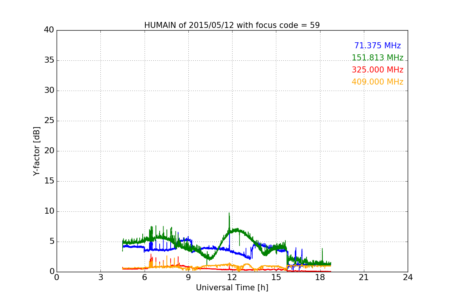The width and height of the screenshot is (453, 302).
Task: Select the 325.000 MHz legend label
Action: point(377,70)
